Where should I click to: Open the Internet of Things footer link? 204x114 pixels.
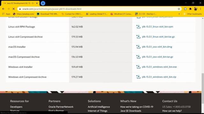(98, 111)
